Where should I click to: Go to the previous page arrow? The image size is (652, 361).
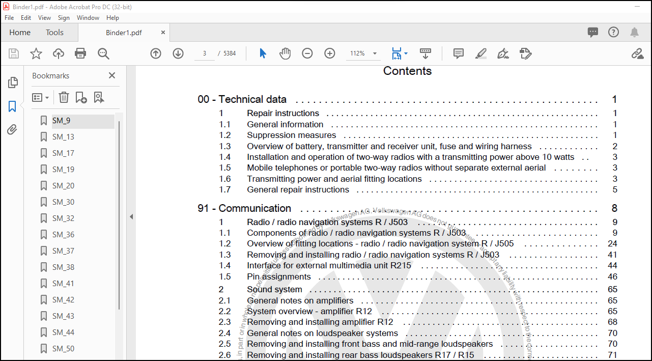pyautogui.click(x=156, y=53)
